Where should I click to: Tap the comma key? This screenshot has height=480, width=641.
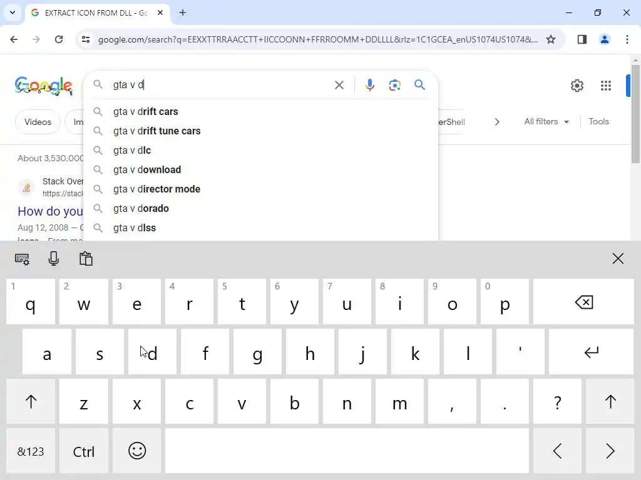click(x=452, y=401)
